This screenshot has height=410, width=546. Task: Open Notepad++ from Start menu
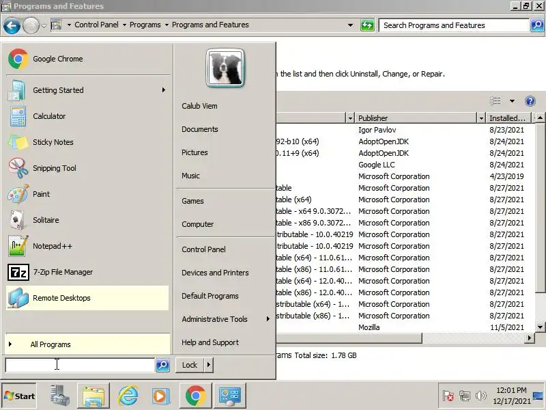point(87,246)
